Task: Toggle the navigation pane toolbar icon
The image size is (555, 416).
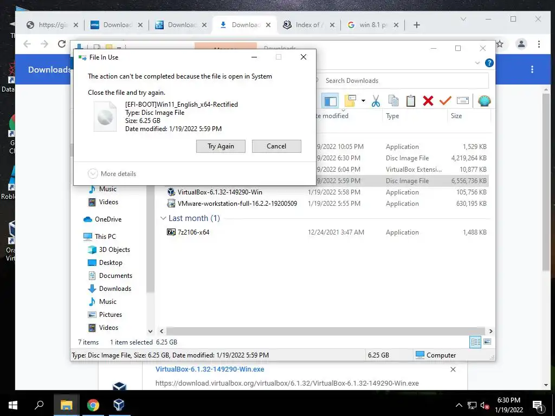Action: coord(330,101)
